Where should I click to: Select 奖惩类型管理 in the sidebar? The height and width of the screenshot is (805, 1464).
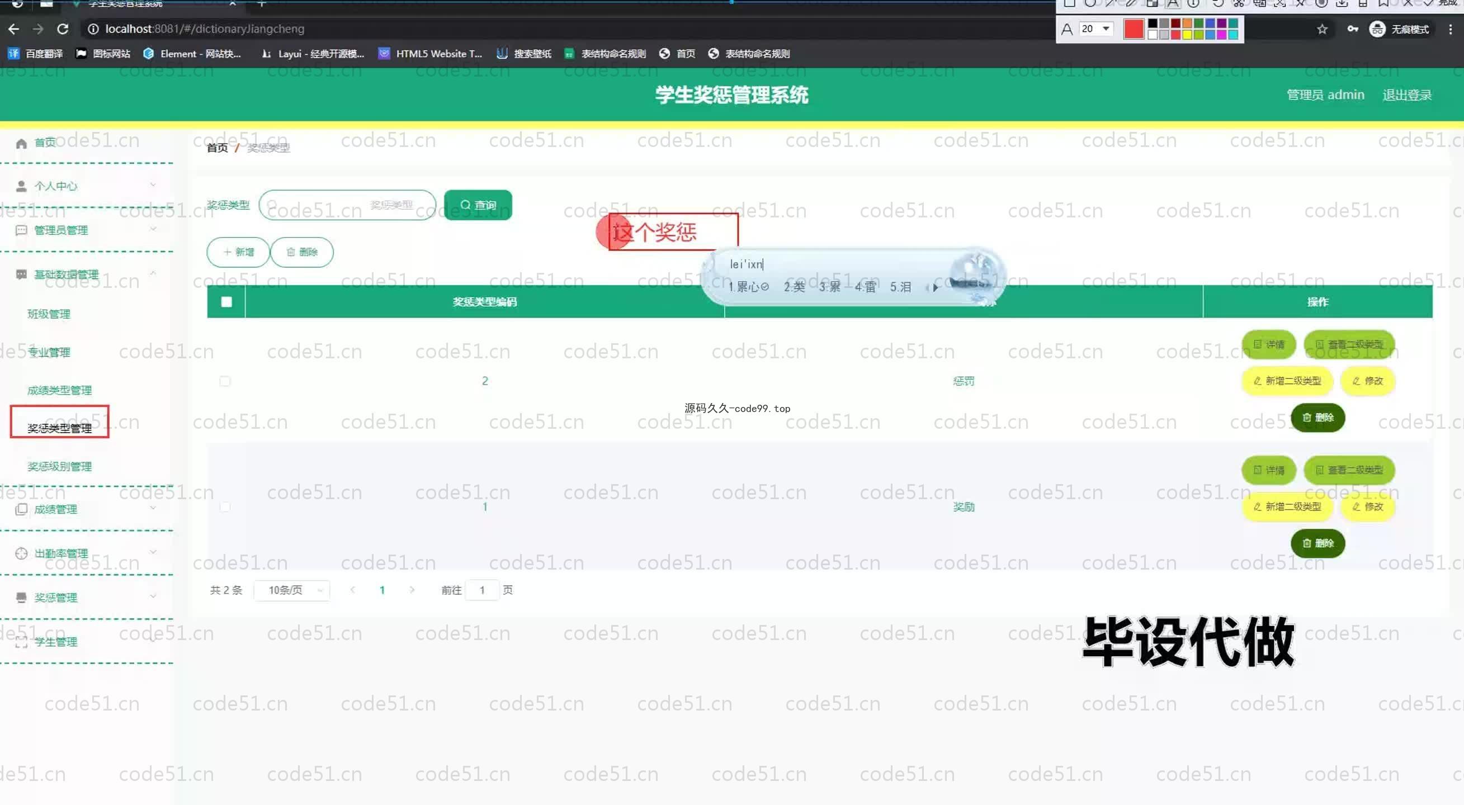tap(59, 428)
